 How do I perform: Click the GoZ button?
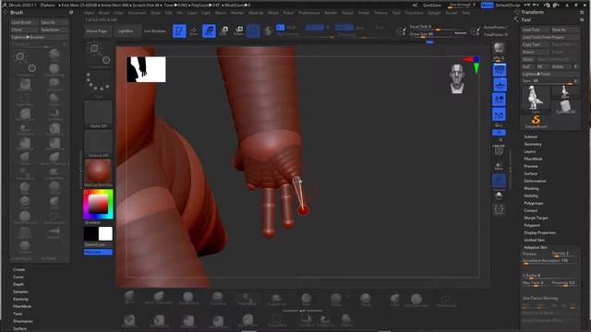tap(527, 66)
